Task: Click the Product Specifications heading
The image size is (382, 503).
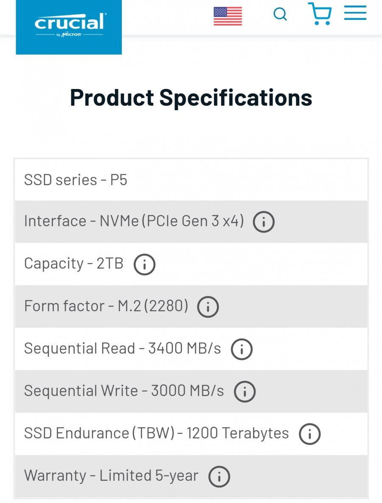Action: [191, 98]
